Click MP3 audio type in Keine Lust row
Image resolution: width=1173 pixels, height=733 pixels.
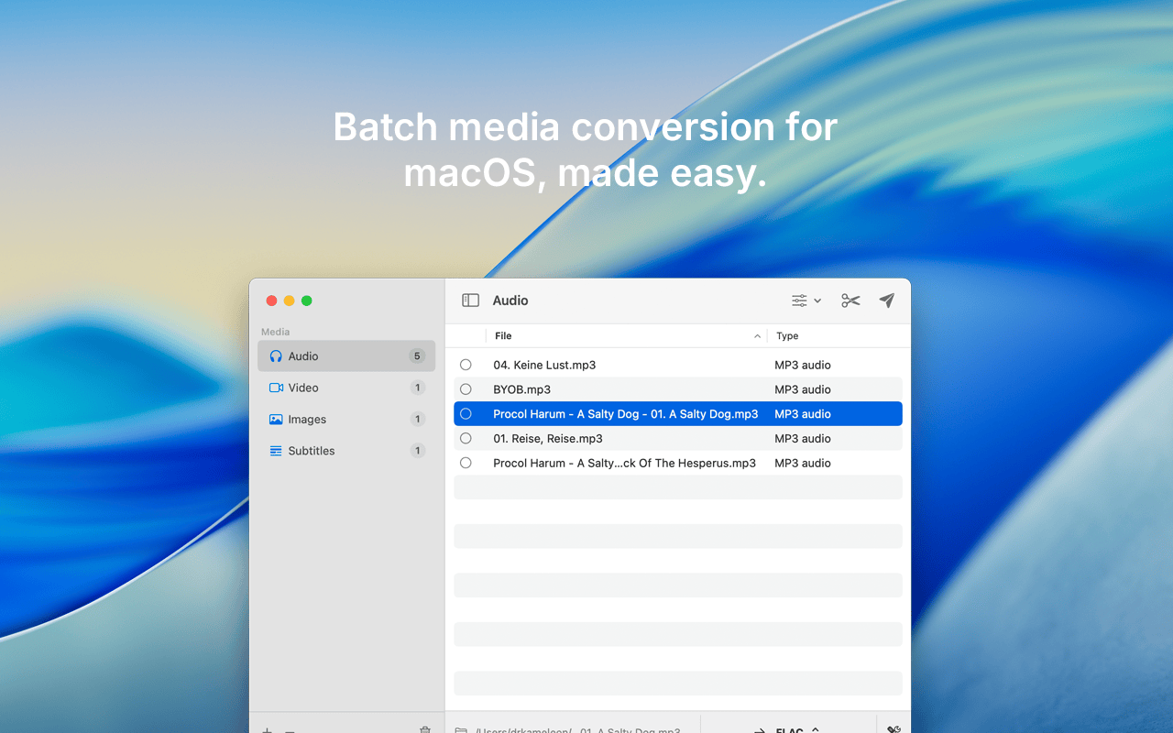(x=803, y=365)
